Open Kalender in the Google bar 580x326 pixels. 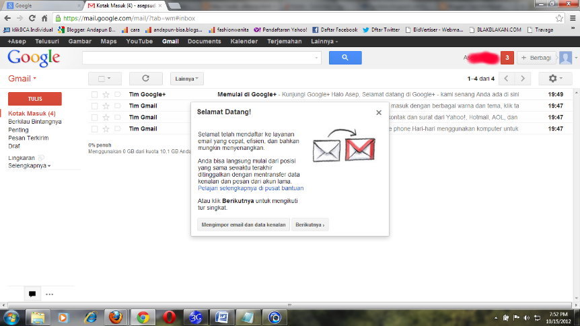244,42
